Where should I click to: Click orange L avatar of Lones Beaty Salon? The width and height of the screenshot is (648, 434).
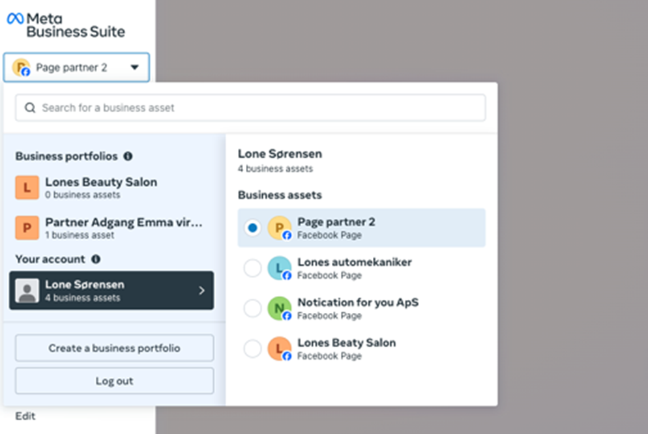(x=280, y=349)
